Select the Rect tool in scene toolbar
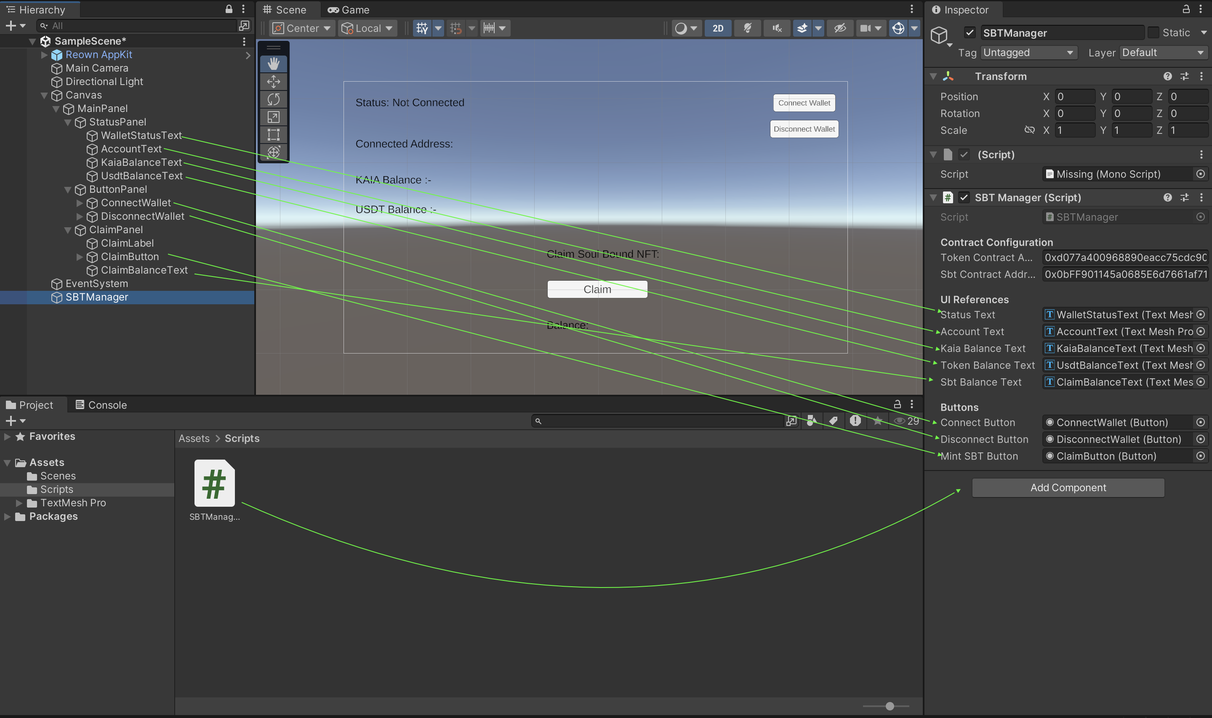The height and width of the screenshot is (718, 1212). [273, 135]
